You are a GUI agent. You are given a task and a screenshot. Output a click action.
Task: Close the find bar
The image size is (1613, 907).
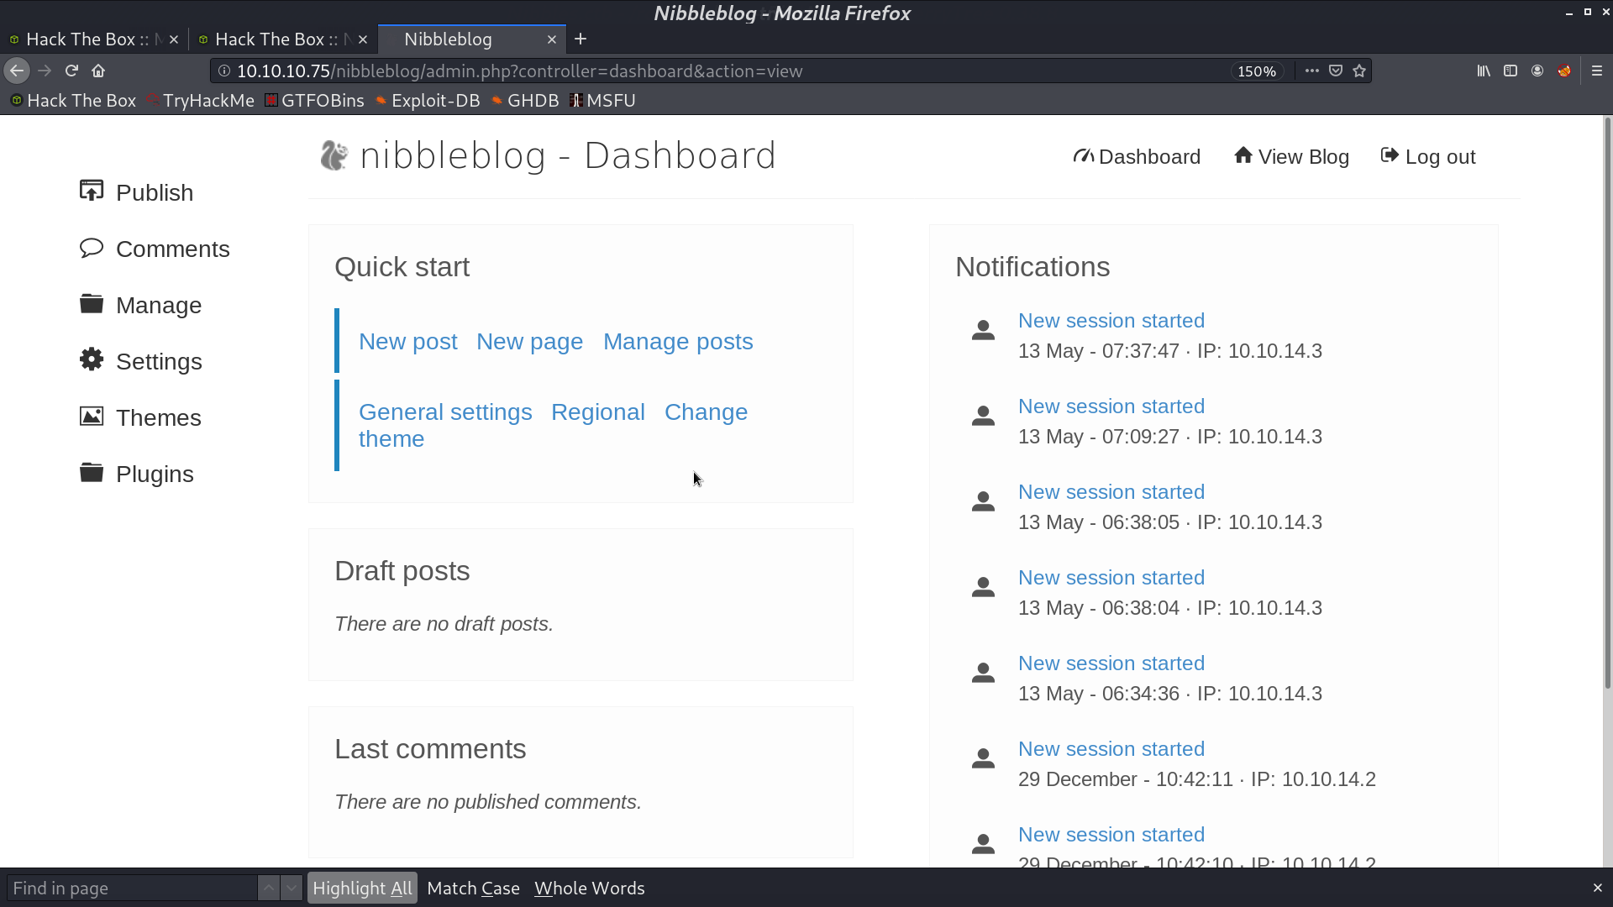(1597, 889)
